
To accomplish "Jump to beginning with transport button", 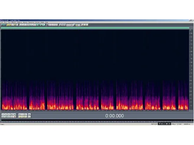I will click(x=3, y=117).
